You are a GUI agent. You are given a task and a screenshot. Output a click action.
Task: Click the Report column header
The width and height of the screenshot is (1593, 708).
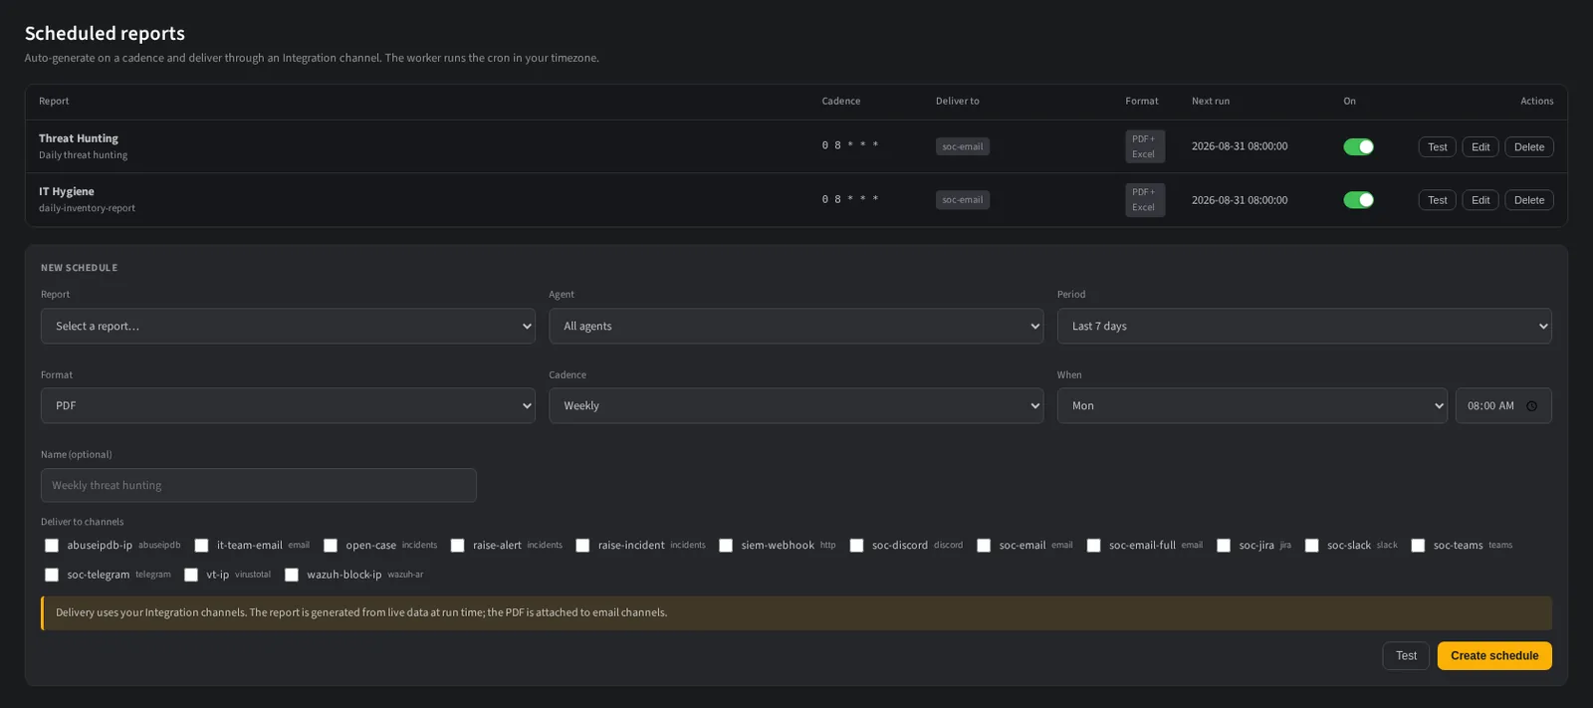point(54,102)
